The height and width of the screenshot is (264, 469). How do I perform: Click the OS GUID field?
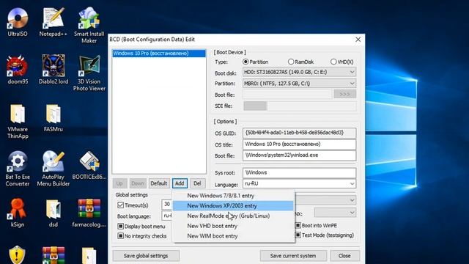300,133
